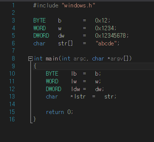Screen dimensions: 154x142
Task: Click the global WORD type on line 4
Action: point(39,28)
